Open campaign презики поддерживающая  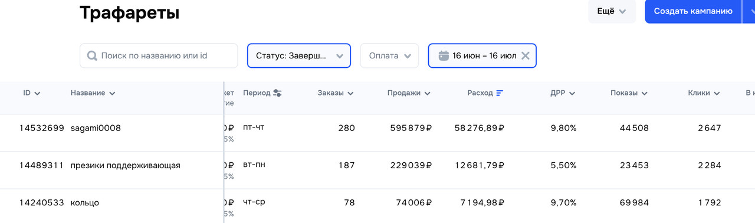point(126,166)
